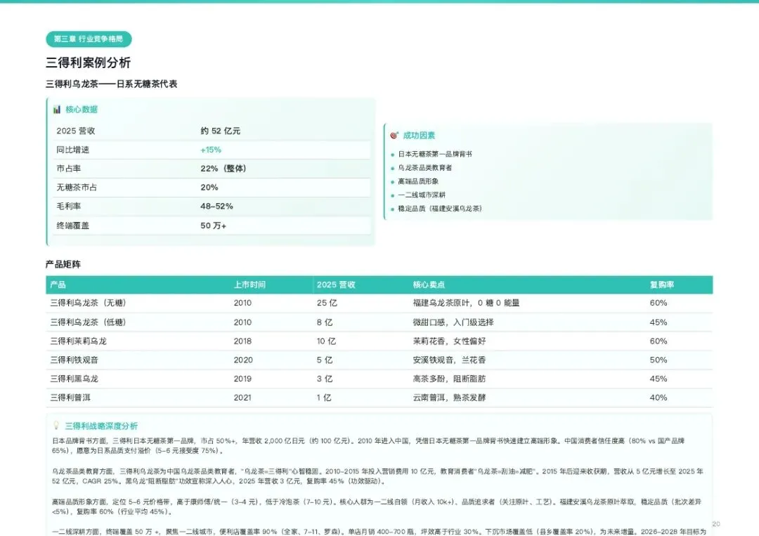The image size is (759, 536).
Task: Click the 48–52% gross margin value
Action: pyautogui.click(x=217, y=207)
